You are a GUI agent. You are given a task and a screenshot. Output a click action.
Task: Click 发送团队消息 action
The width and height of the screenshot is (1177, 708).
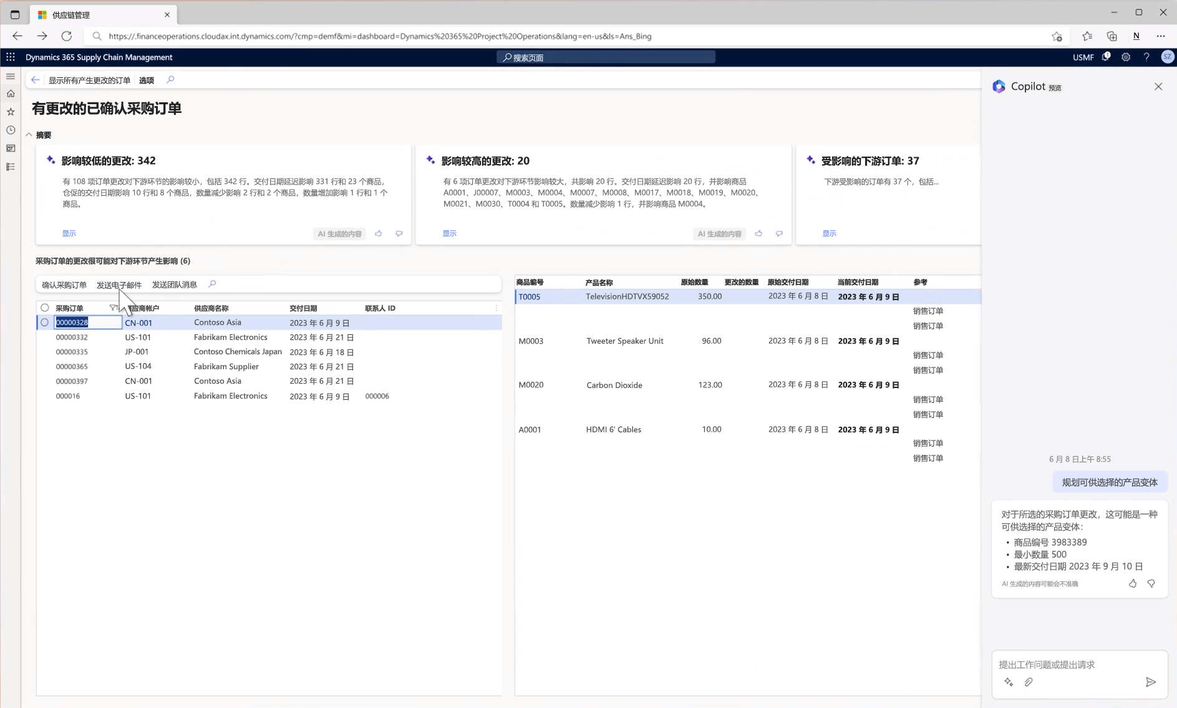pyautogui.click(x=175, y=284)
